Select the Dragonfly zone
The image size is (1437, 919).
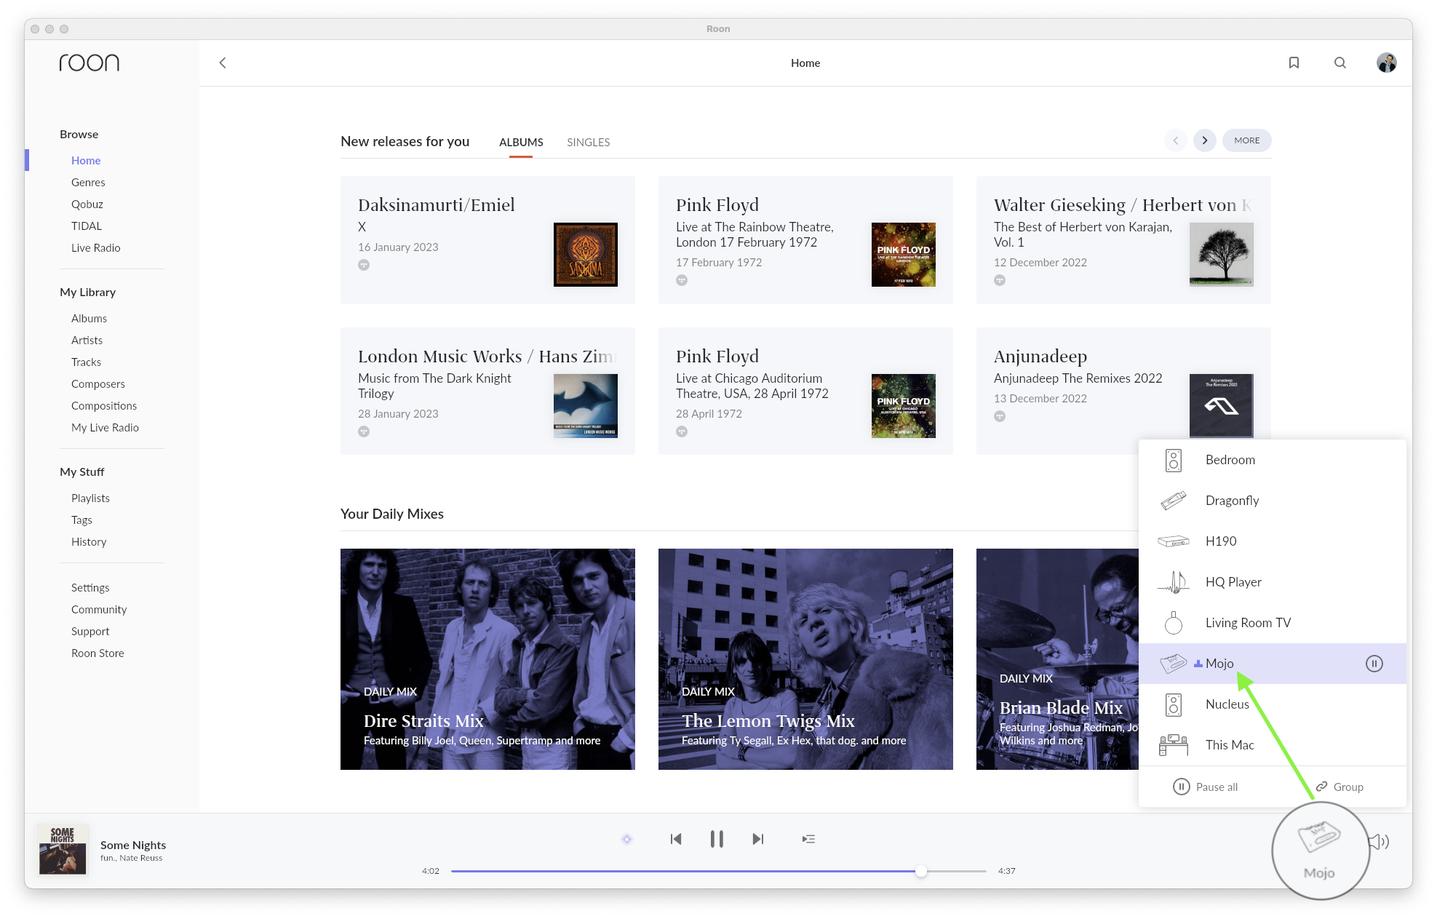point(1272,501)
